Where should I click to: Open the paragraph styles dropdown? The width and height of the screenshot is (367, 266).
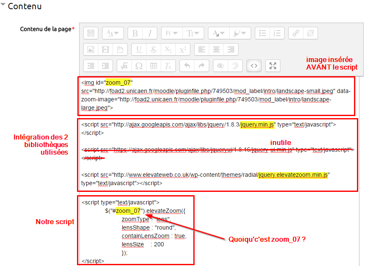pos(113,33)
